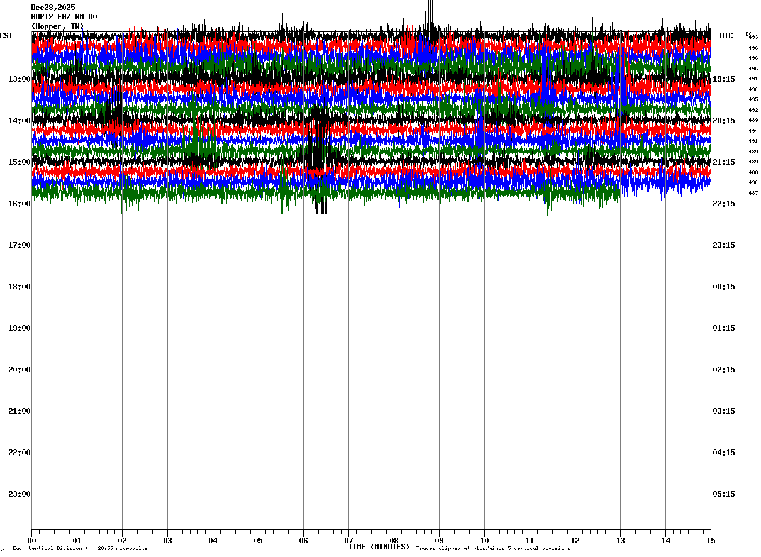Select the 16:00 CST time label
This screenshot has width=761, height=557.
(x=19, y=204)
